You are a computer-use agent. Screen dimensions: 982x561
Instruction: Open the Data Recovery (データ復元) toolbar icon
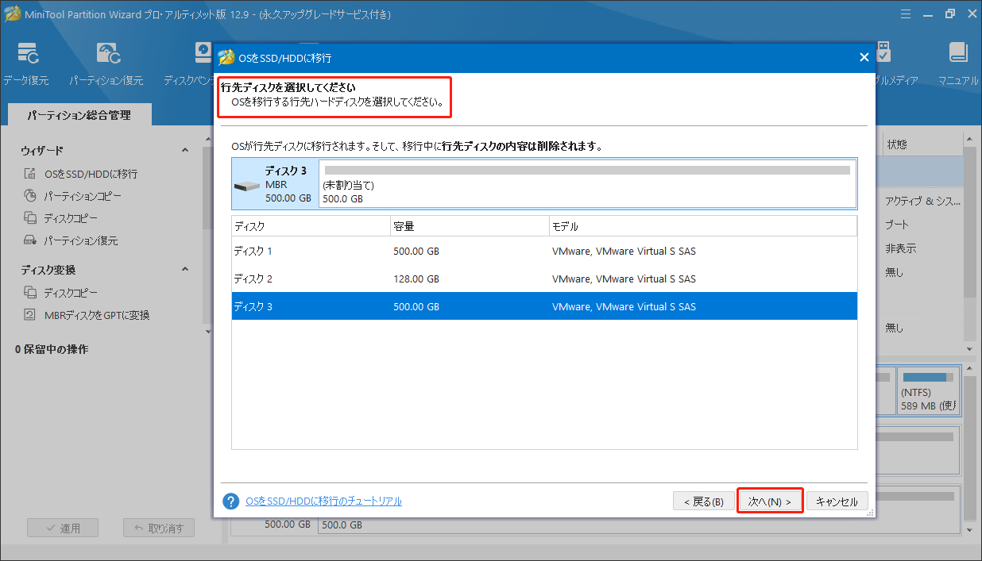[x=26, y=63]
